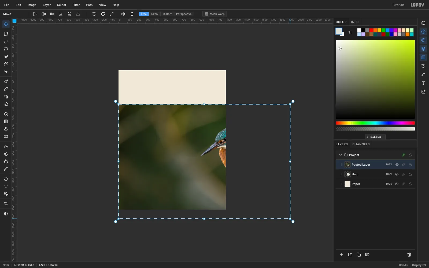429x268 pixels.
Task: Click the hex color input field
Action: click(375, 137)
